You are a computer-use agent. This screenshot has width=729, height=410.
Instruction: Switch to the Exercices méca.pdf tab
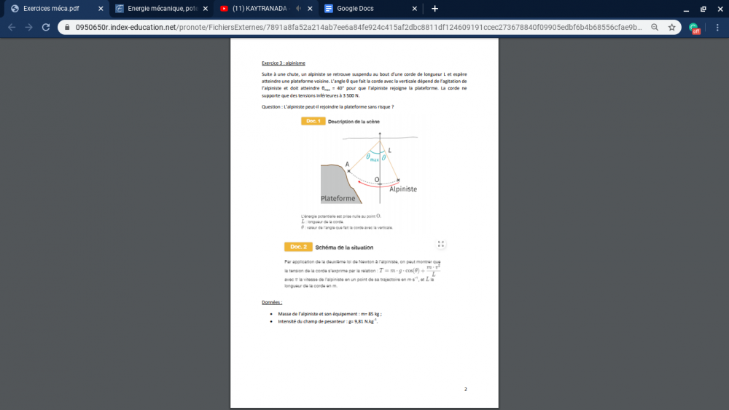coord(51,8)
